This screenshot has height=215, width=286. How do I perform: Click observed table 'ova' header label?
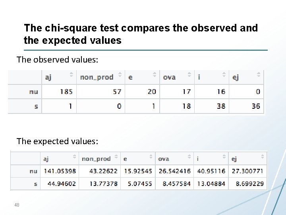(x=169, y=78)
